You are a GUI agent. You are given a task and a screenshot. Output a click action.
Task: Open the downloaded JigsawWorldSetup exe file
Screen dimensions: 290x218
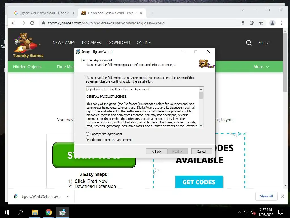click(37, 196)
